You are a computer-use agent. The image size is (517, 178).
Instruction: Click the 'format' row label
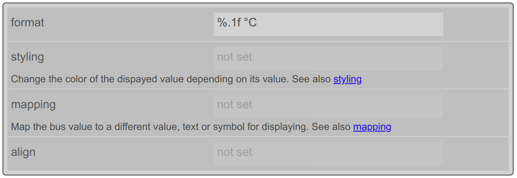click(x=28, y=23)
